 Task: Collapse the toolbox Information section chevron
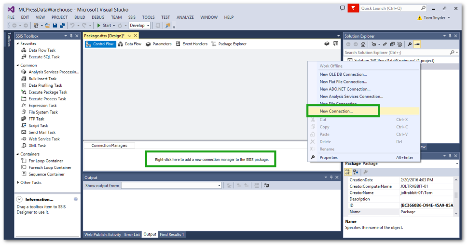[x=19, y=199]
